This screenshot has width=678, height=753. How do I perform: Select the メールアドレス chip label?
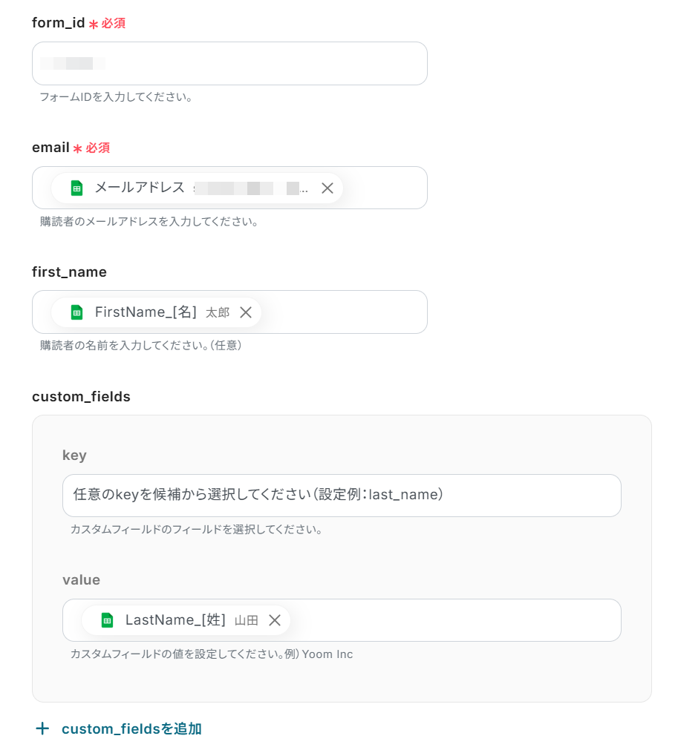tap(140, 188)
